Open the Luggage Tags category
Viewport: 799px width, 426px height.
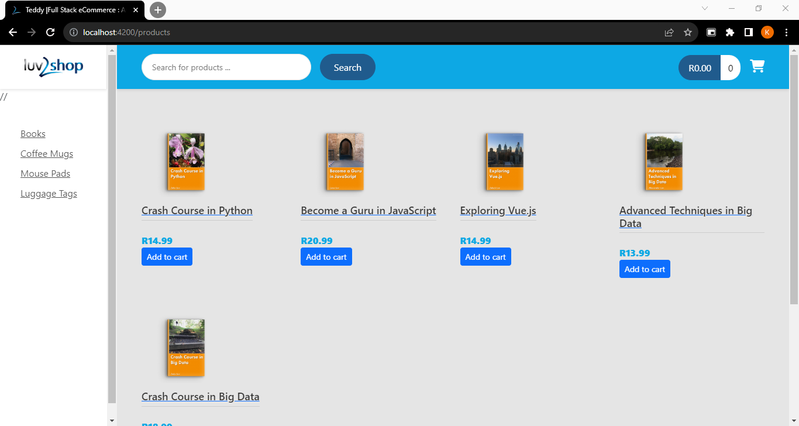point(49,194)
